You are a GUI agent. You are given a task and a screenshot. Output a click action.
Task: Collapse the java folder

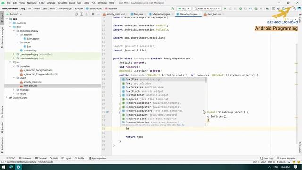pos(10,27)
